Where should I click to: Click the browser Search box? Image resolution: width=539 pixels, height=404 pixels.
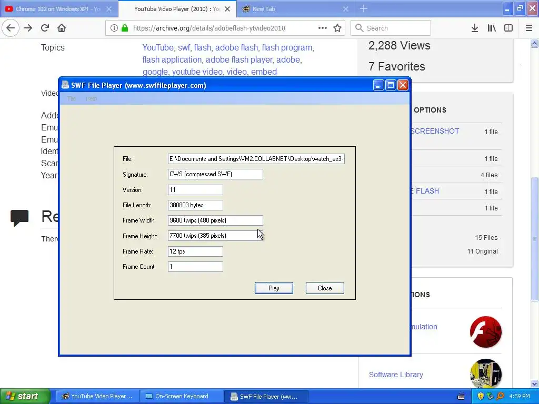click(391, 28)
